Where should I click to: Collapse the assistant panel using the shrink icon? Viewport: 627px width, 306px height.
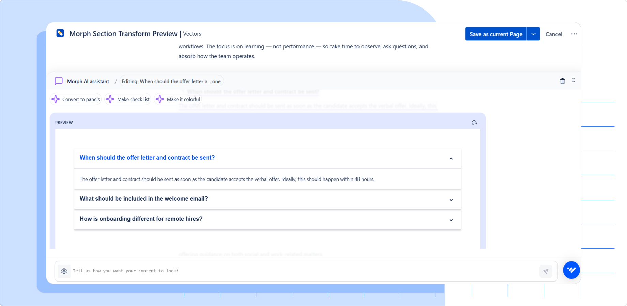(574, 81)
